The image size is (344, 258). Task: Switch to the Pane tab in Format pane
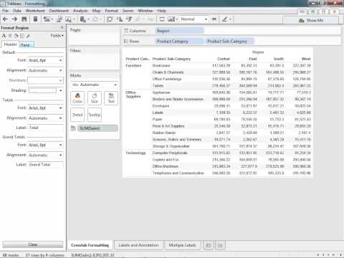[26, 44]
